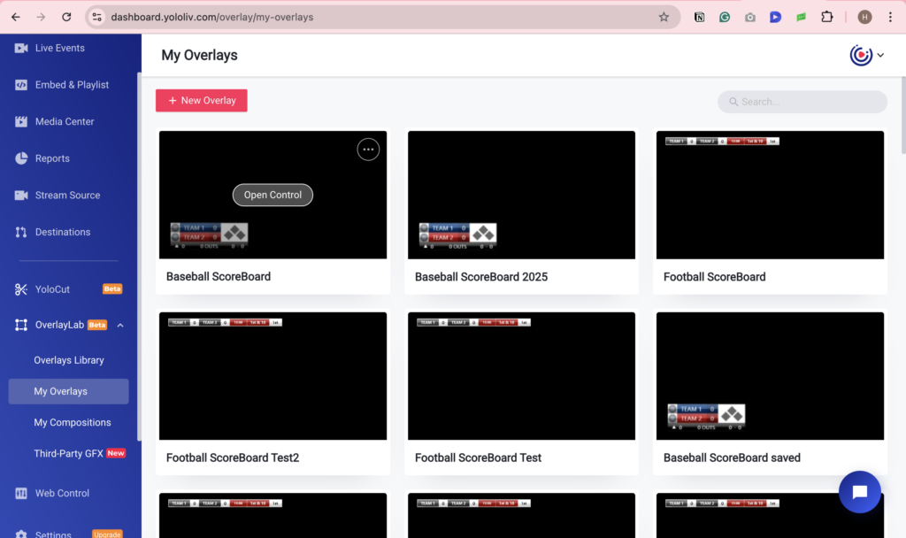Click the YoloLiv account logo
The height and width of the screenshot is (538, 906).
[861, 56]
